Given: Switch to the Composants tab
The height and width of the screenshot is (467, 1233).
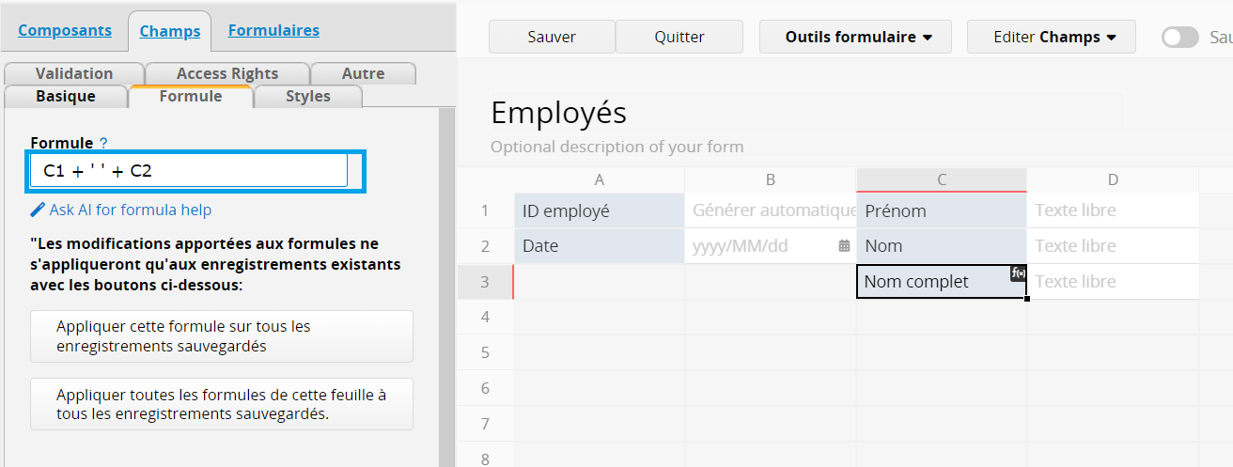Looking at the screenshot, I should pyautogui.click(x=65, y=30).
